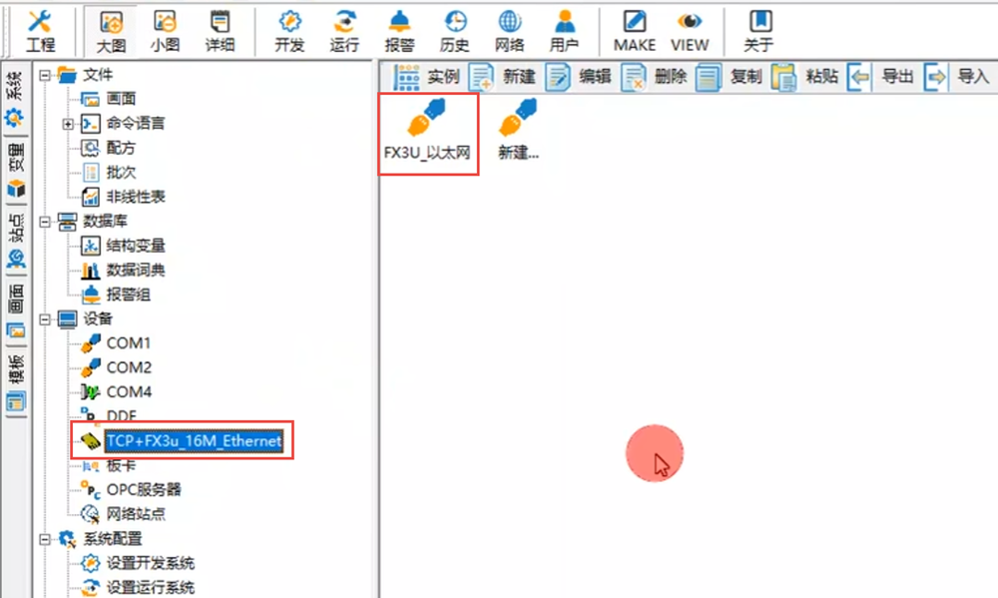
Task: Collapse the 数据库 tree node
Action: click(45, 222)
